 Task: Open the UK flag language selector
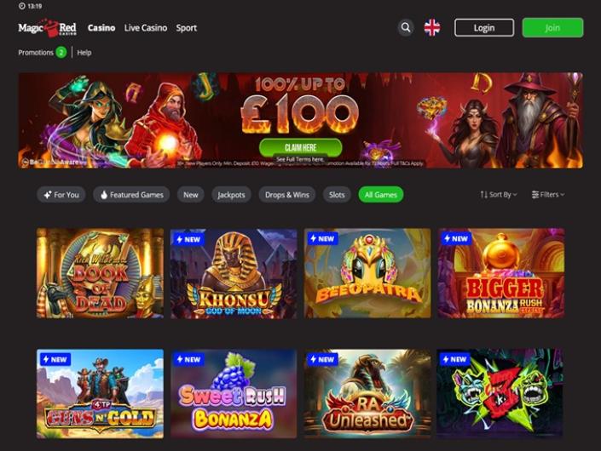[432, 27]
